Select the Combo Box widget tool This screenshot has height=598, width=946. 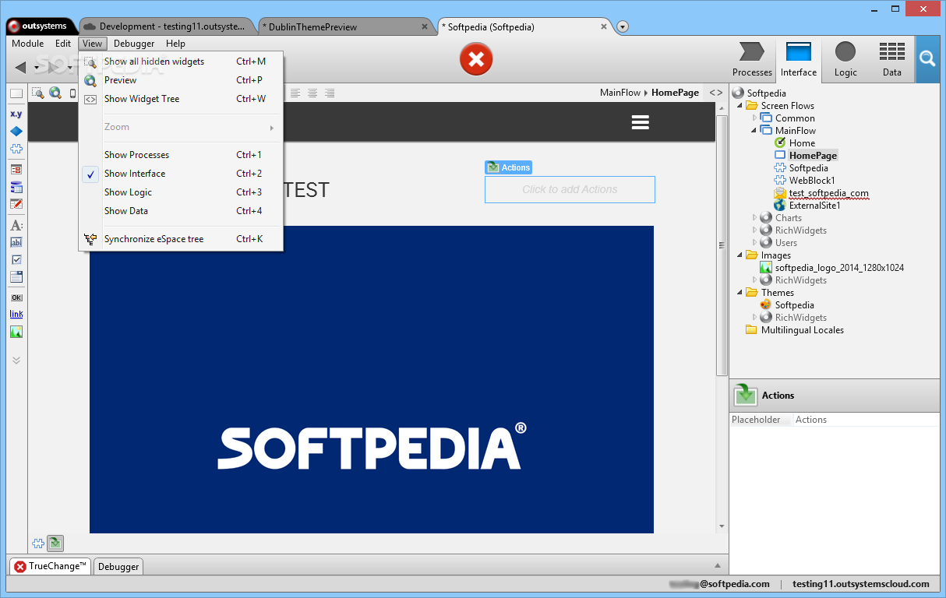click(x=16, y=276)
